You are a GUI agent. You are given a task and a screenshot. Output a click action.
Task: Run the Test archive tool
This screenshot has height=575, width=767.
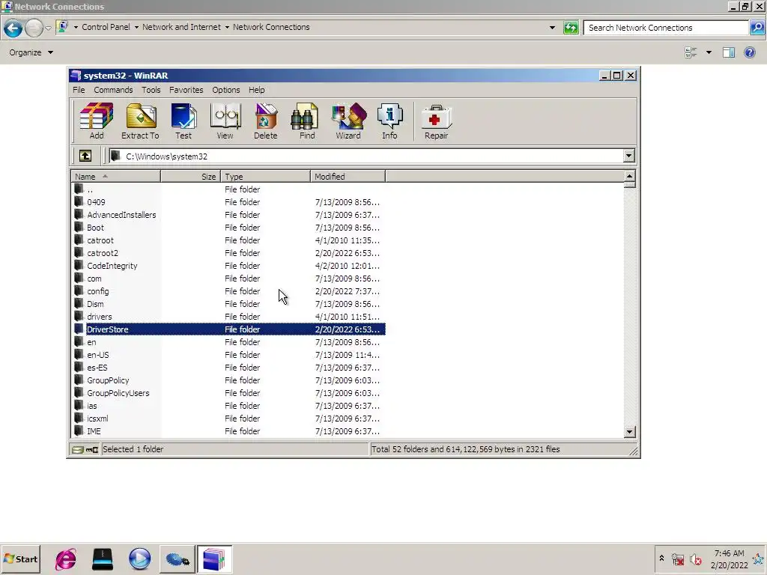tap(184, 121)
